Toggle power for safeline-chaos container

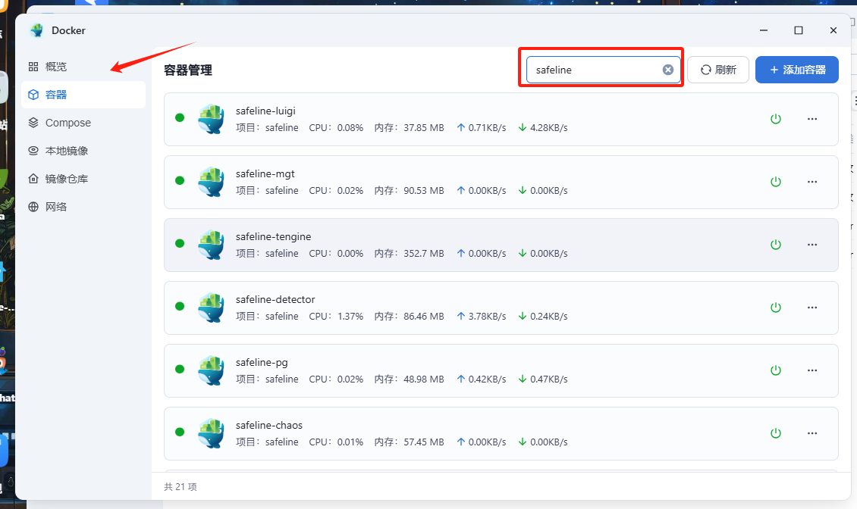[776, 433]
